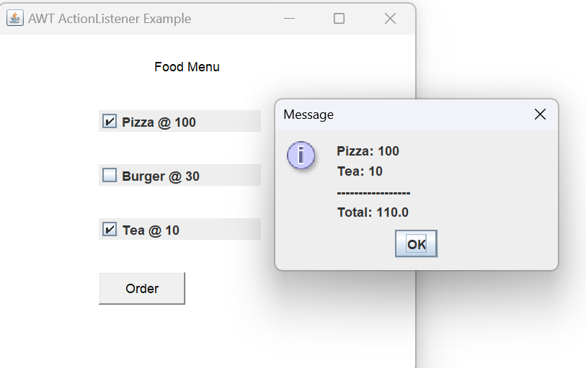Enable the Burger @ 30 checkbox
This screenshot has width=586, height=368.
110,175
